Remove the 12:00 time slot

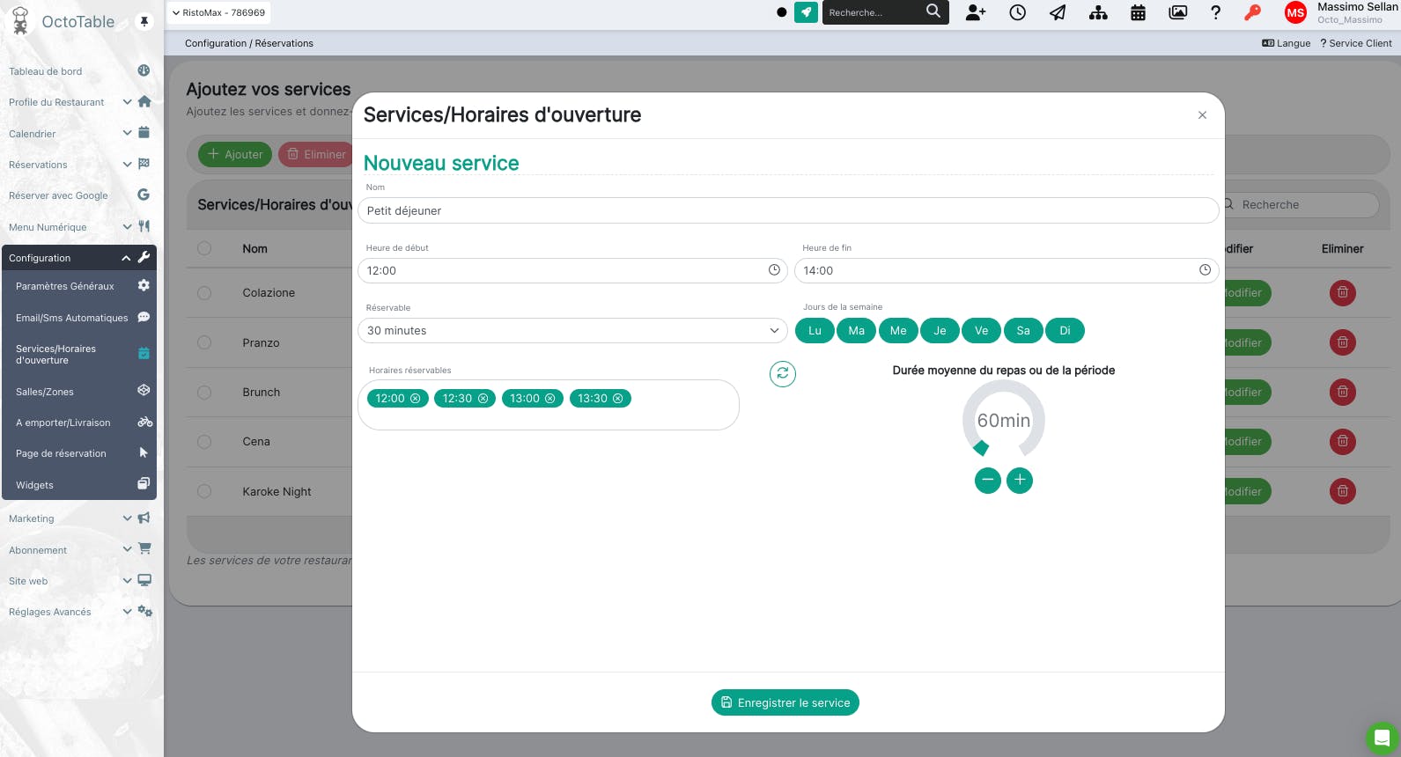point(416,399)
